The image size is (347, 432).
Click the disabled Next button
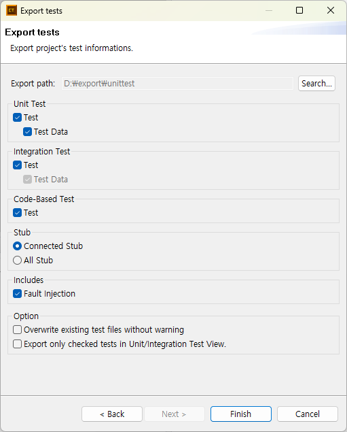[x=175, y=414]
